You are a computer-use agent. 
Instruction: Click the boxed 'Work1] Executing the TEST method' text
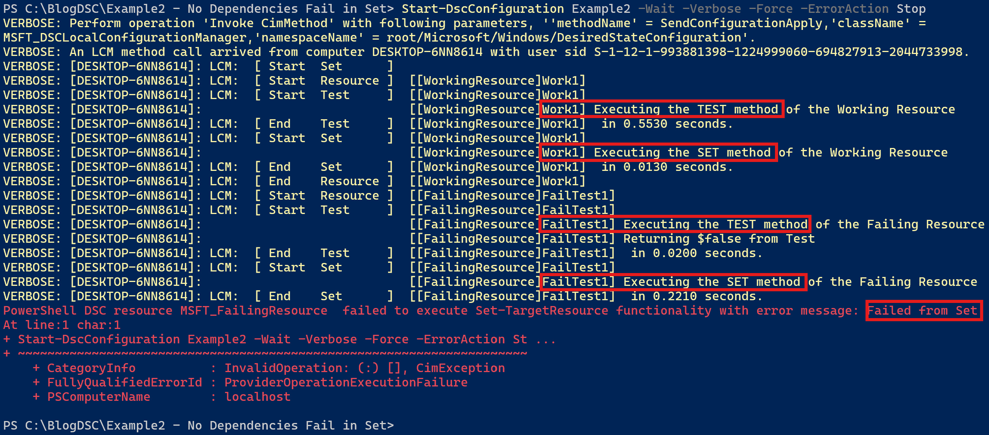660,109
